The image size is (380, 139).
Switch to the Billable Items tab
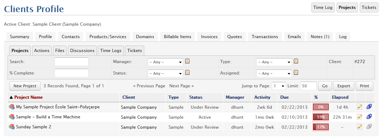click(x=177, y=37)
